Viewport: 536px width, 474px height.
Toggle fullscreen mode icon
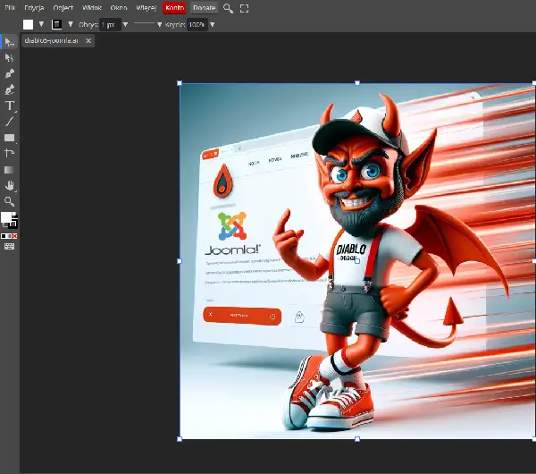click(244, 8)
